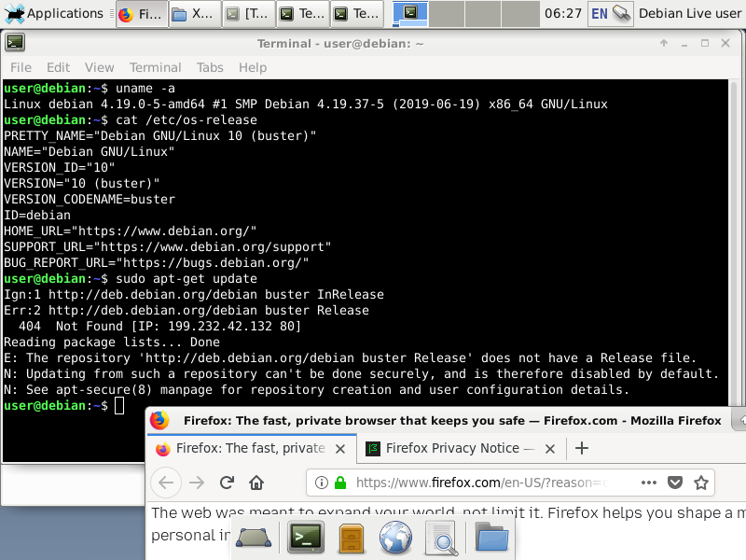Switch to Firefox Privacy Notice tab

tap(451, 449)
